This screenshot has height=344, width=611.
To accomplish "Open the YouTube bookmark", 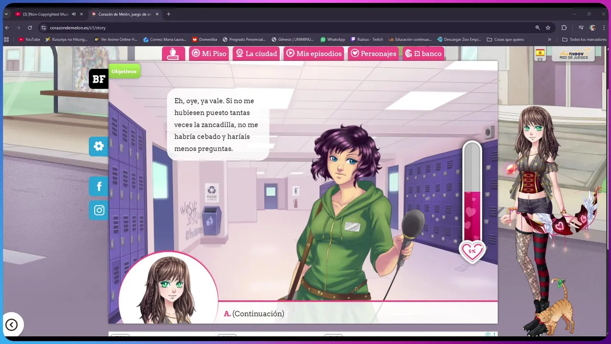I will [29, 40].
